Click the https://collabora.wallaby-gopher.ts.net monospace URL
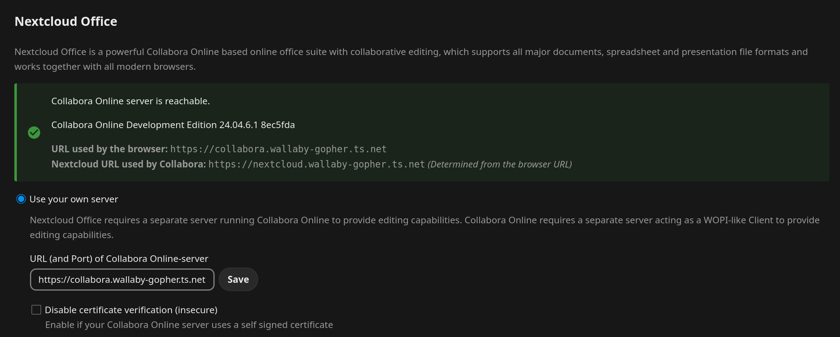This screenshot has height=337, width=840. (x=278, y=149)
